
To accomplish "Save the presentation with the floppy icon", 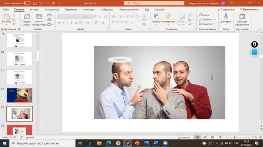I will click(x=35, y=3).
